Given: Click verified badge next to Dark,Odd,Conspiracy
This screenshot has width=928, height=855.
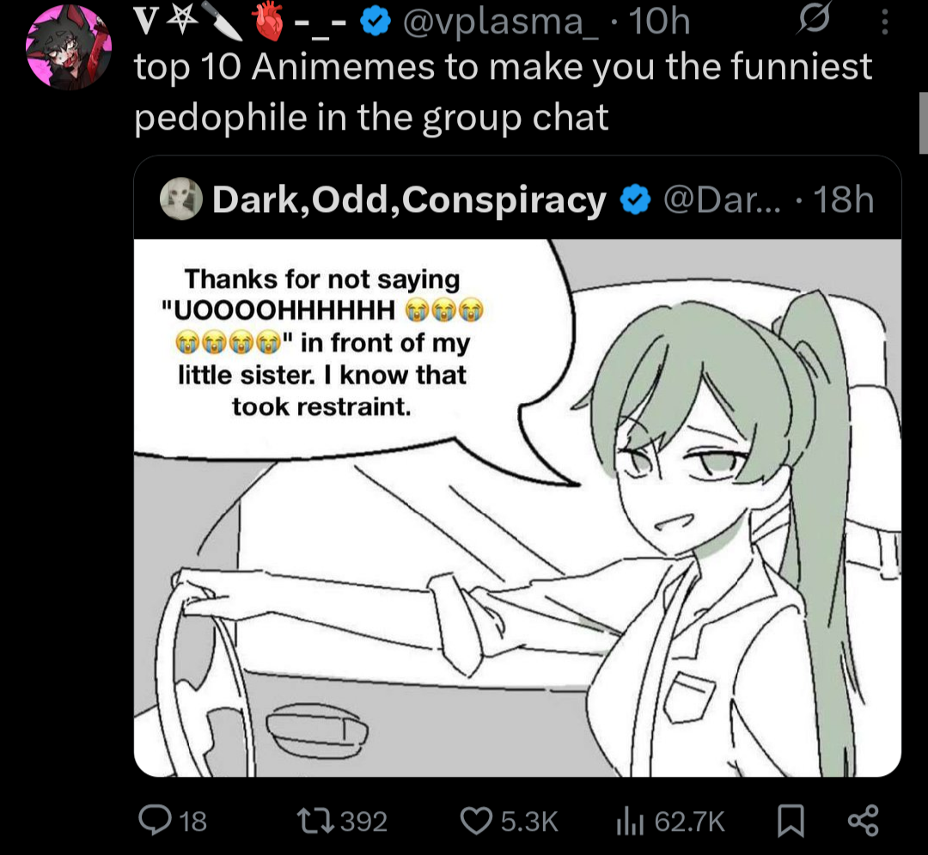Looking at the screenshot, I should [635, 199].
